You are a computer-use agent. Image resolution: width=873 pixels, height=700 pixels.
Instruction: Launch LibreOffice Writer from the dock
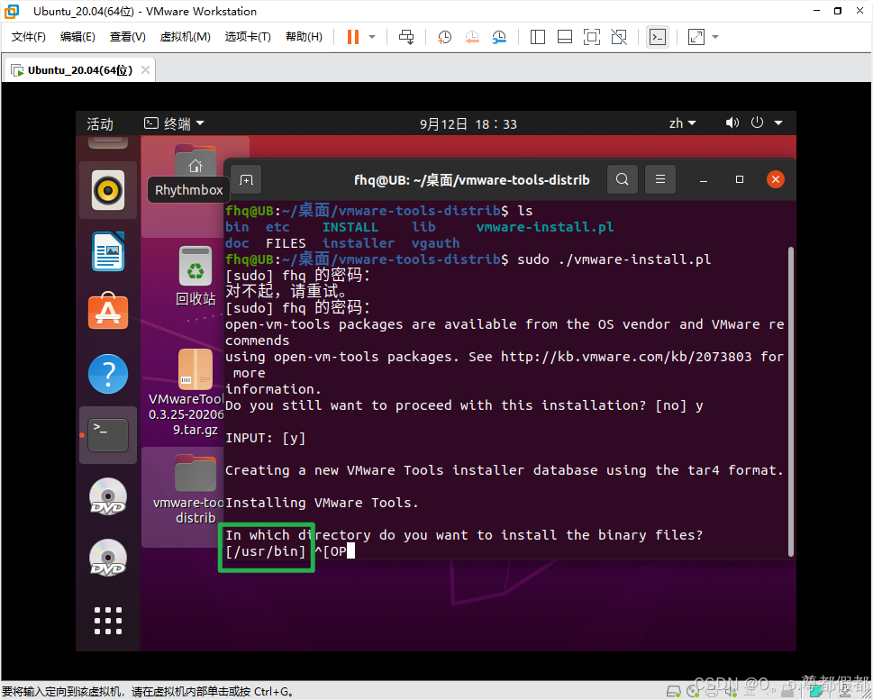tap(108, 251)
